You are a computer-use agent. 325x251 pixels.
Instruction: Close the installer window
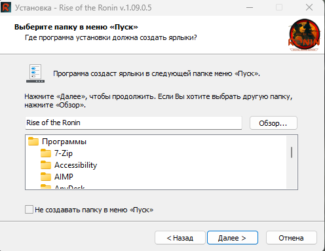pyautogui.click(x=309, y=7)
